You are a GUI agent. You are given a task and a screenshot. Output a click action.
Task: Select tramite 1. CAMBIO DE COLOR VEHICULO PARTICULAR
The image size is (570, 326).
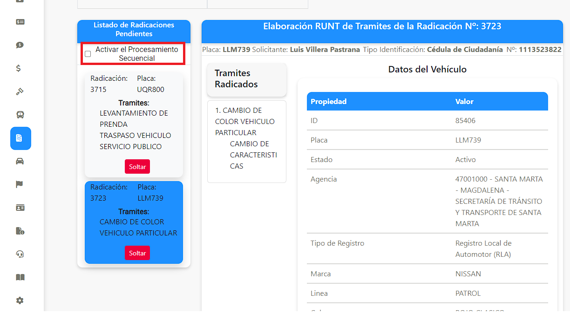pos(245,121)
